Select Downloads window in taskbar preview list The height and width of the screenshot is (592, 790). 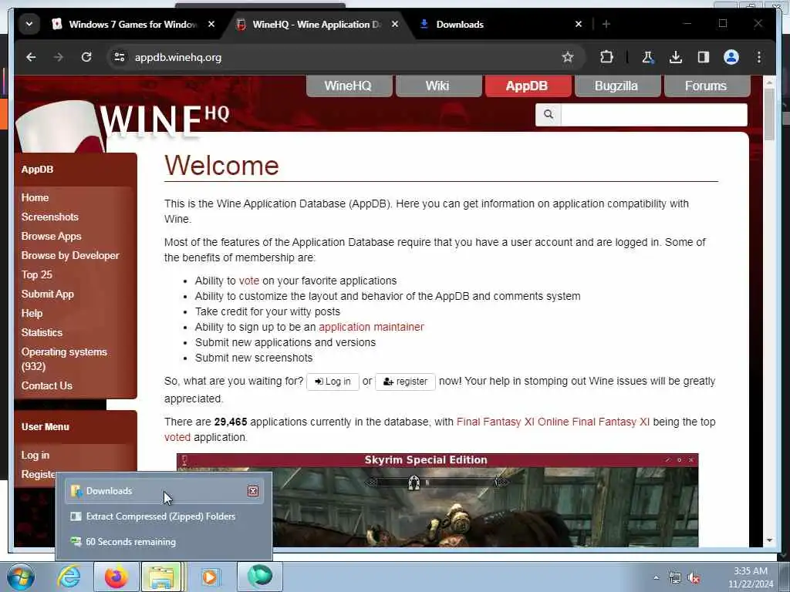(x=164, y=491)
